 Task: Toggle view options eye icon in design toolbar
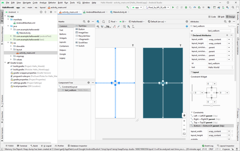98,27
